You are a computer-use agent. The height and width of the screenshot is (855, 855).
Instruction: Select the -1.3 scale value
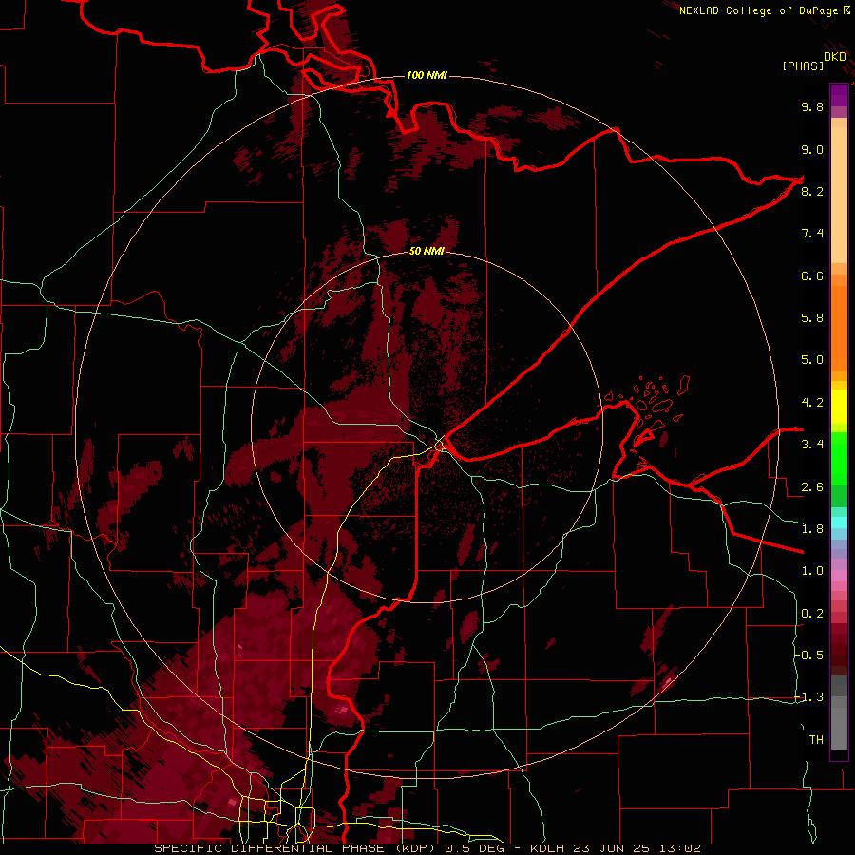pyautogui.click(x=809, y=697)
